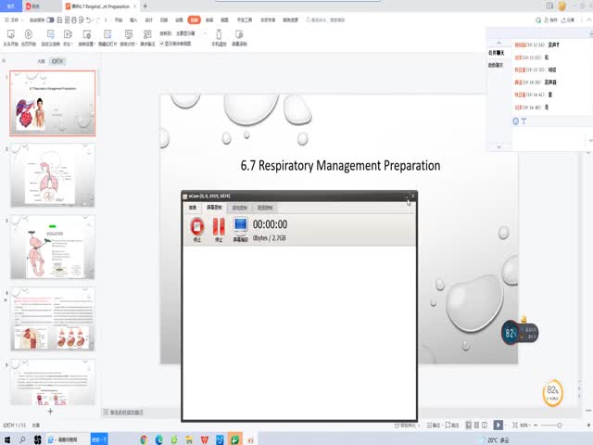Click the zoom out minus icon
This screenshot has width=593, height=445.
(536, 426)
